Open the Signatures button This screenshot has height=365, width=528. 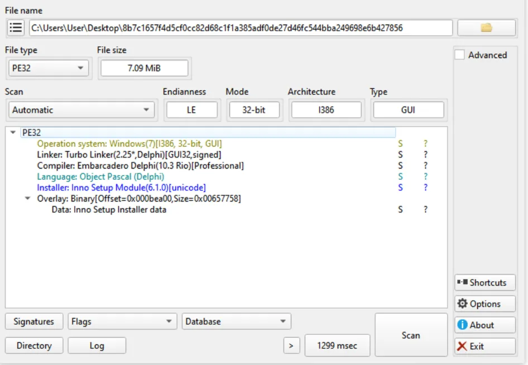pos(33,321)
